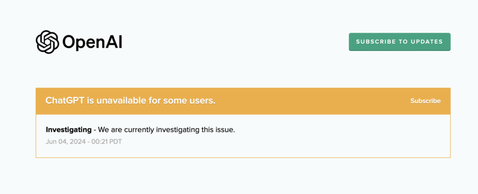Click the OpenAI wordmark text

(x=92, y=42)
